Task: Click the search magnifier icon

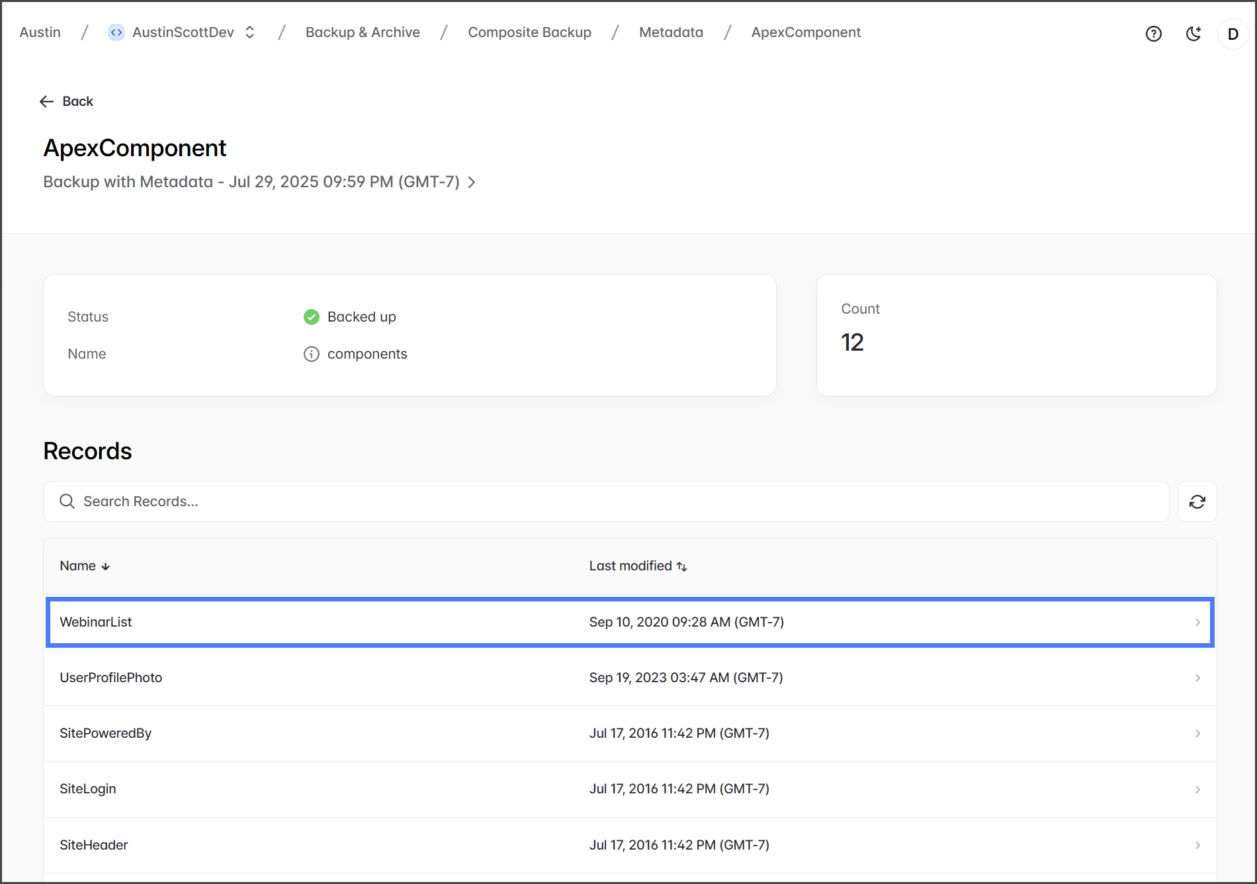Action: pos(67,502)
